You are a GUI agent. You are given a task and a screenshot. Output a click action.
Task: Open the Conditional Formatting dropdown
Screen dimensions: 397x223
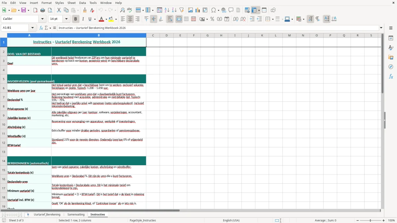pyautogui.click(x=303, y=19)
